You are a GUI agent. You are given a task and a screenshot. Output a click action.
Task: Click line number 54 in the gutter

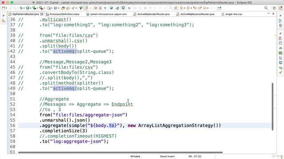pos(12,115)
